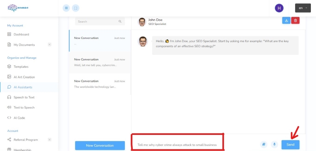Delete the conversation with trash icon
The image size is (316, 151).
pos(295,20)
